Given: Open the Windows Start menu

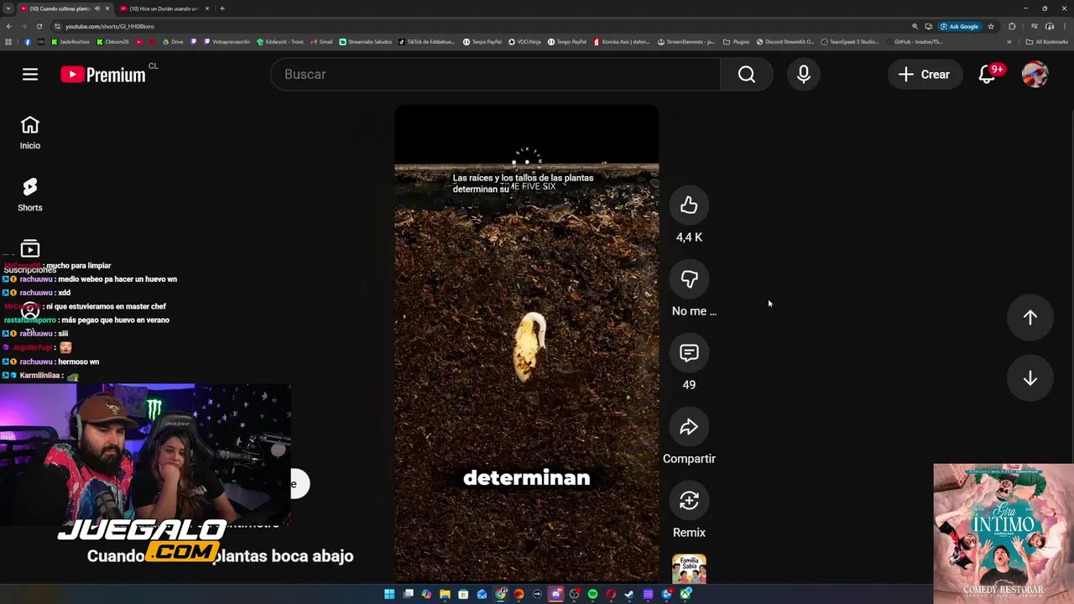Looking at the screenshot, I should 389,594.
